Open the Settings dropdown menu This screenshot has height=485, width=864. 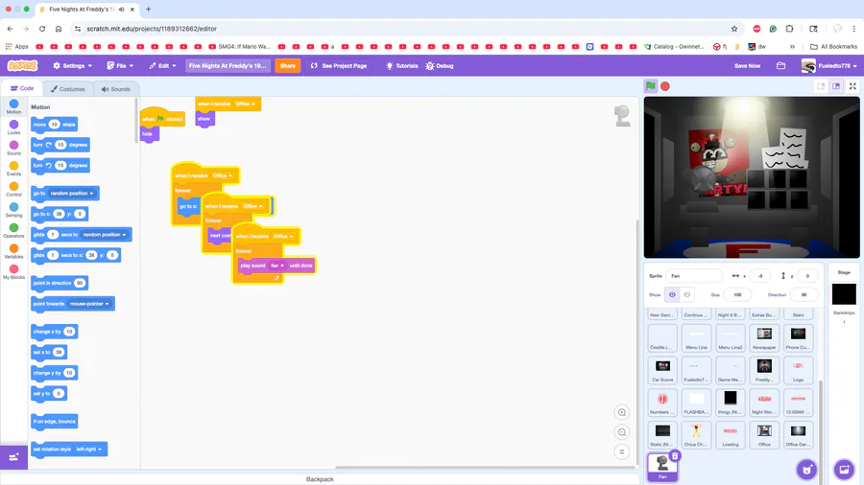click(72, 65)
